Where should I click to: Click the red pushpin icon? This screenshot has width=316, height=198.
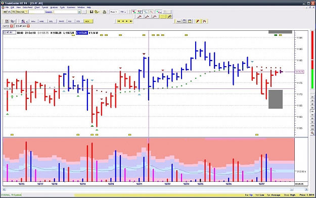pyautogui.click(x=198, y=21)
